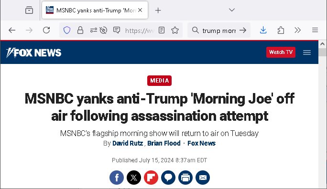Bookmark page with star icon
Image resolution: width=327 pixels, height=189 pixels.
click(x=175, y=30)
